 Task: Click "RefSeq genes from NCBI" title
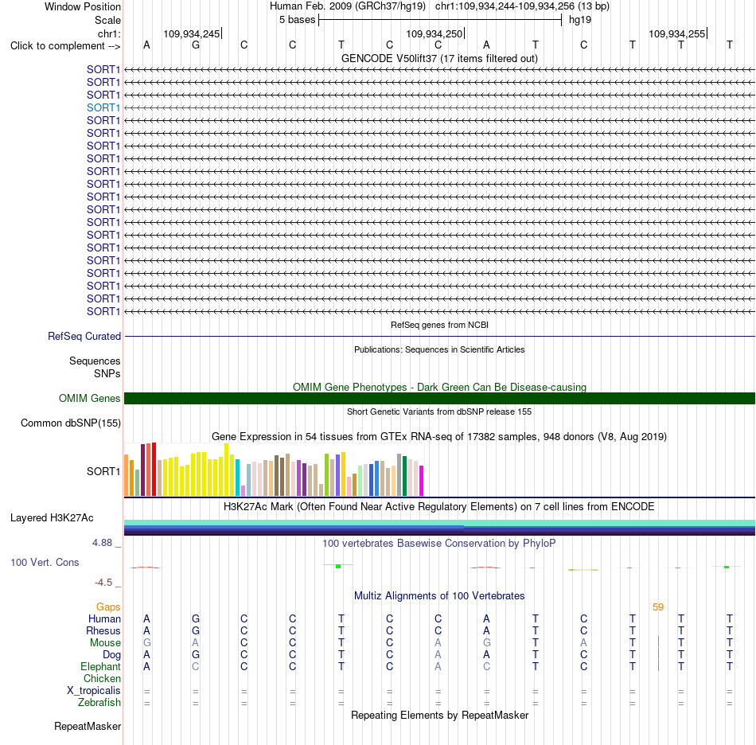[440, 325]
